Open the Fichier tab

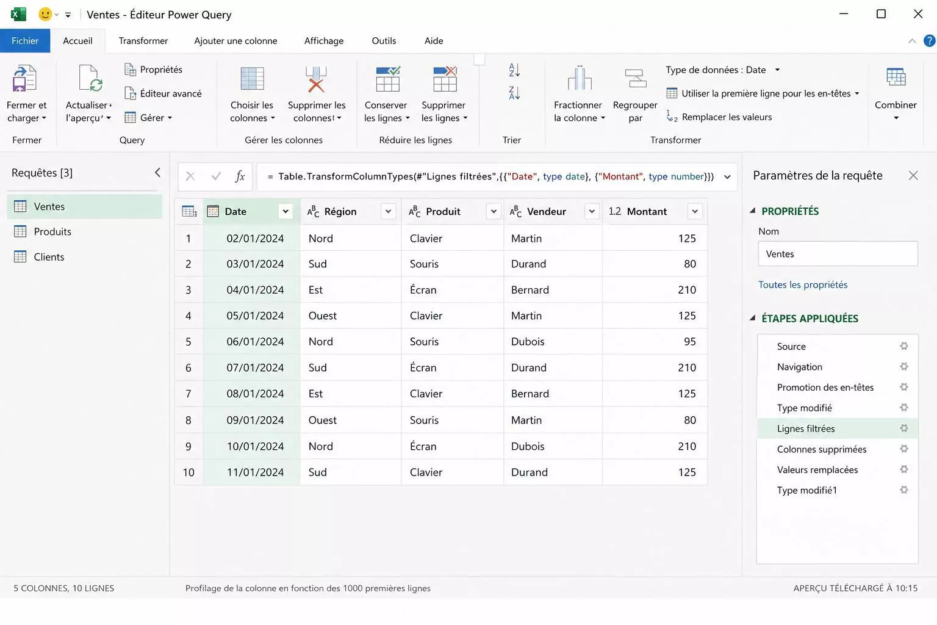coord(25,41)
